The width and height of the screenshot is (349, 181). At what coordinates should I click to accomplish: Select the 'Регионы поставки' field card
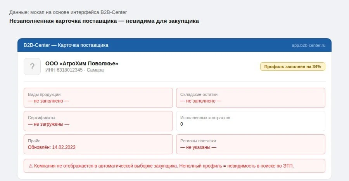[x=251, y=144]
